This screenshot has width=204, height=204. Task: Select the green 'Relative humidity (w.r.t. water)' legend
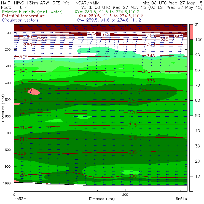click(33, 12)
